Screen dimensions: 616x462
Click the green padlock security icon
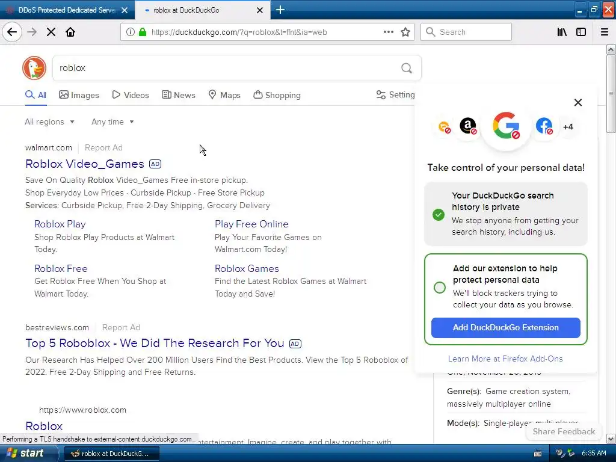click(x=143, y=32)
